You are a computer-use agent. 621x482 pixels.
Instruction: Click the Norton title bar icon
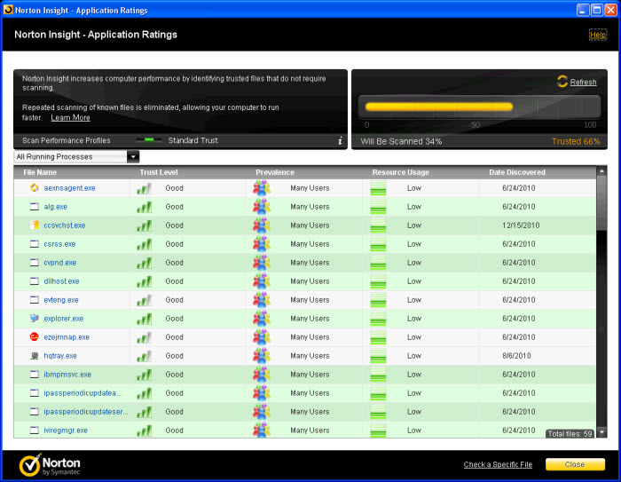[x=8, y=10]
